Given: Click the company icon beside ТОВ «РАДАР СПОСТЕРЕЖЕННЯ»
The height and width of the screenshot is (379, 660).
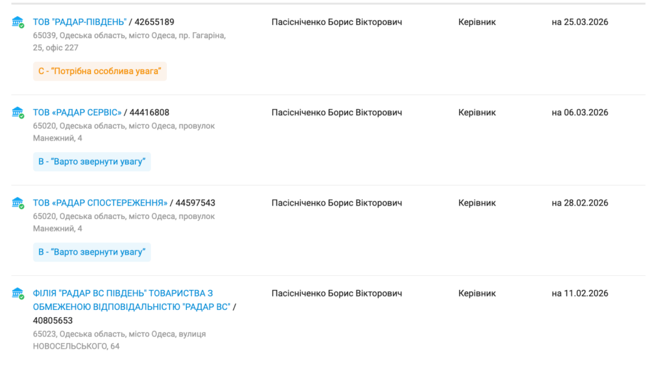Looking at the screenshot, I should 18,203.
